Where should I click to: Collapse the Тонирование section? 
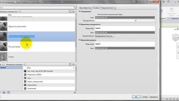point(79,12)
